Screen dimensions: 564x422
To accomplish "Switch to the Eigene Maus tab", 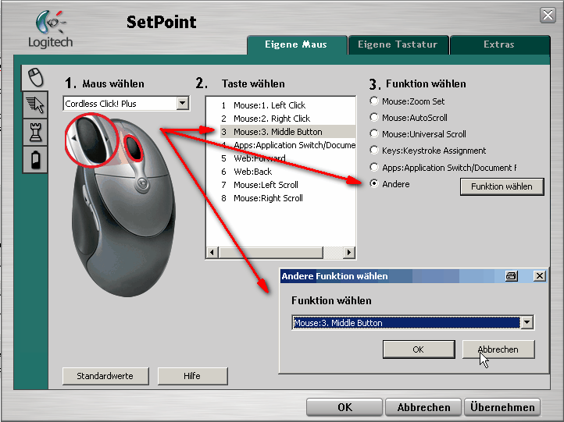I will [x=295, y=44].
